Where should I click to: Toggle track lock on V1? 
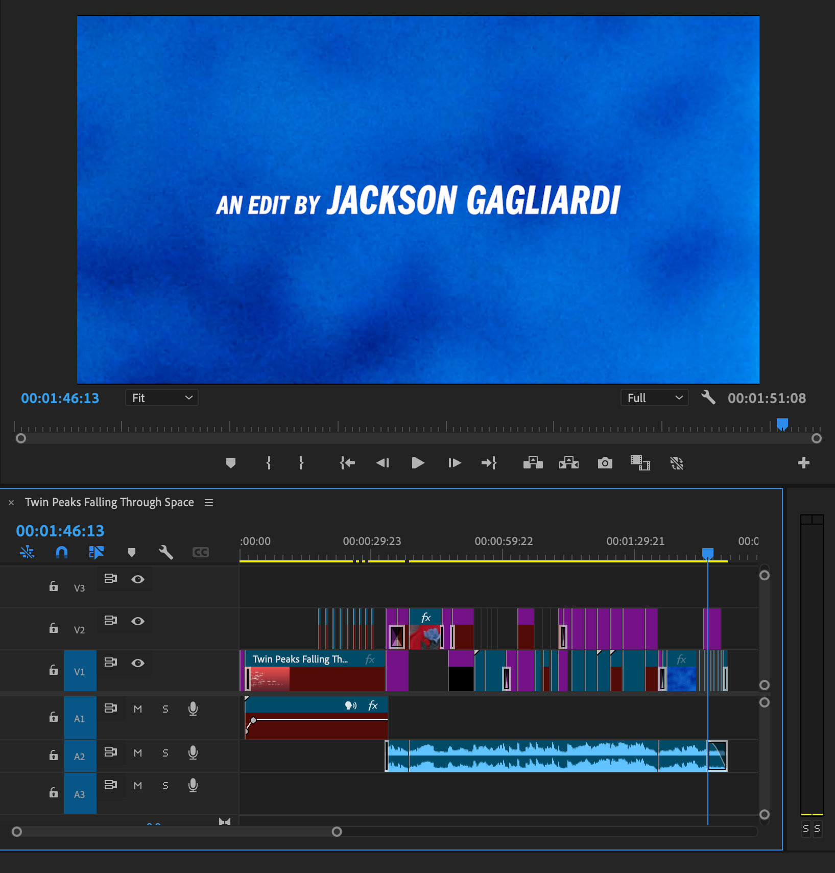coord(54,670)
